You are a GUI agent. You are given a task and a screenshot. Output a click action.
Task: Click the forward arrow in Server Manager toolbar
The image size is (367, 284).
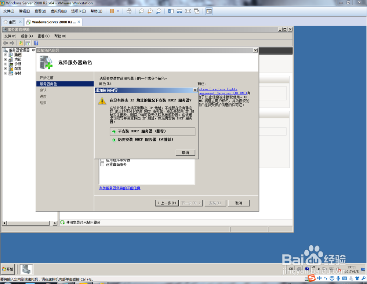[x=12, y=43]
